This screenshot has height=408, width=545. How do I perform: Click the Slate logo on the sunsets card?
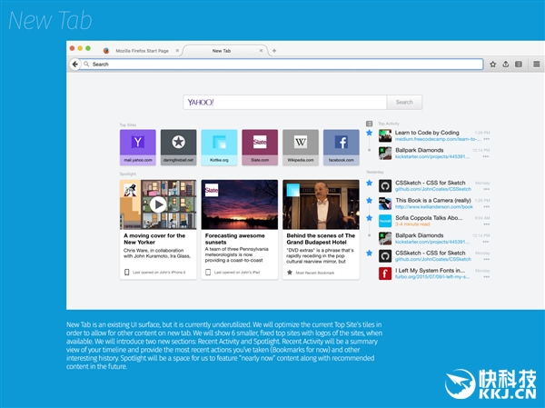(212, 190)
